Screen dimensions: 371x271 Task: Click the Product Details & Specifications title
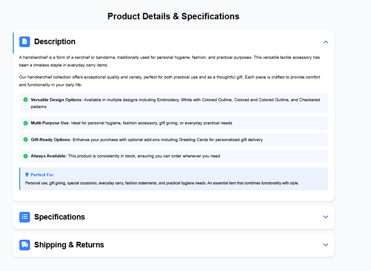coord(173,16)
